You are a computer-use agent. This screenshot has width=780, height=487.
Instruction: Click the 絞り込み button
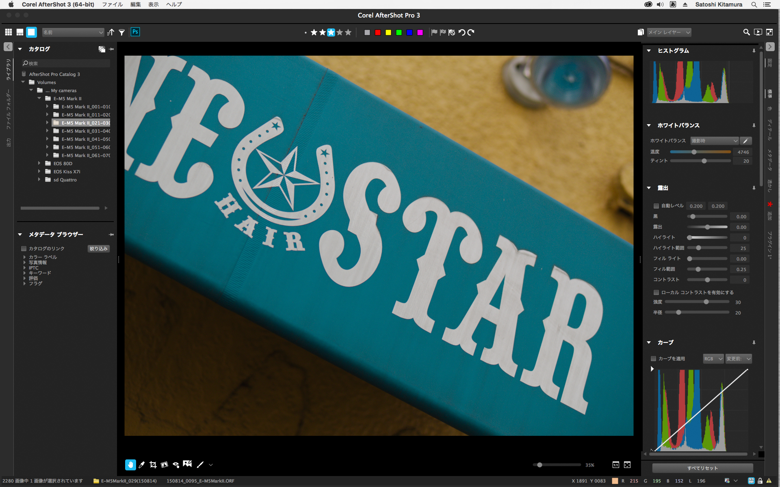99,249
